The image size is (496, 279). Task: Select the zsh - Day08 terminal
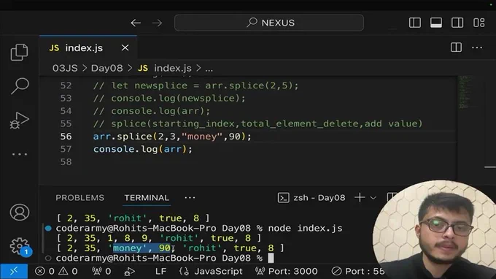point(311,198)
